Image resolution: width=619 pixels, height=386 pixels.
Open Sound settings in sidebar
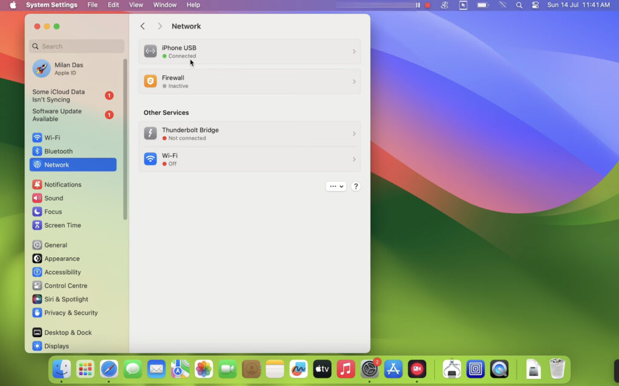coord(53,198)
